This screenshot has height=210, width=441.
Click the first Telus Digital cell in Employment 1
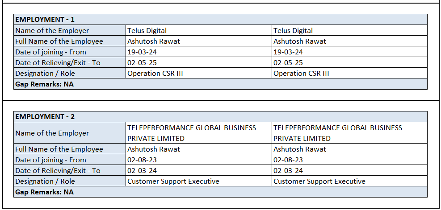pyautogui.click(x=147, y=31)
